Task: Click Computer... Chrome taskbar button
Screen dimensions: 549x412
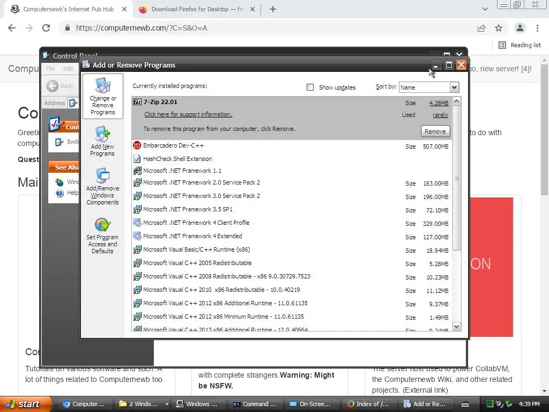Action: click(85, 404)
